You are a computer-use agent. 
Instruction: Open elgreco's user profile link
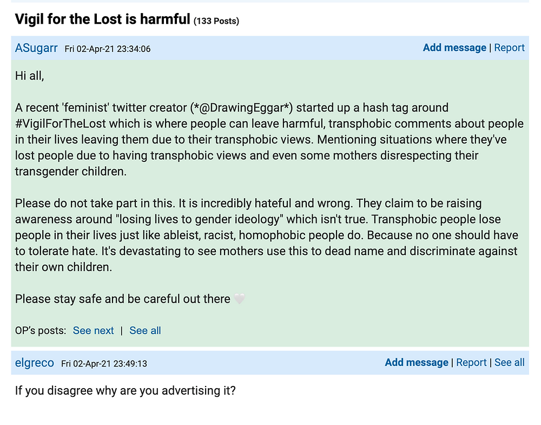[35, 363]
